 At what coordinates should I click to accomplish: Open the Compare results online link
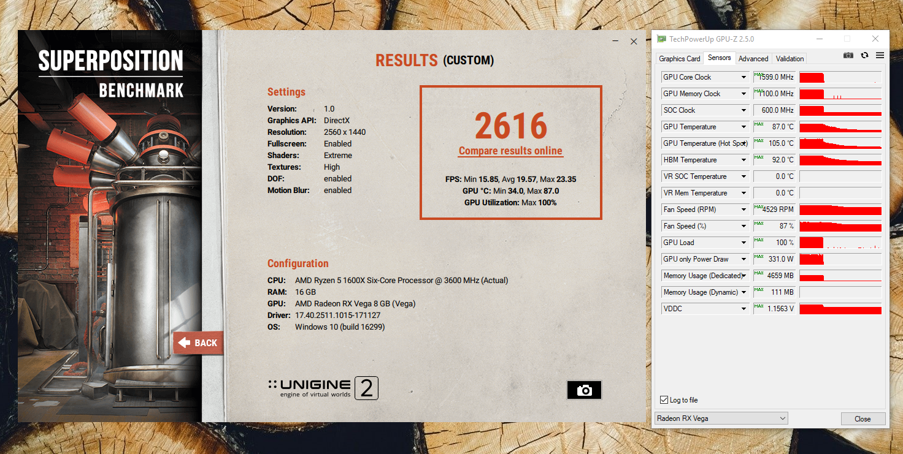[x=510, y=151]
